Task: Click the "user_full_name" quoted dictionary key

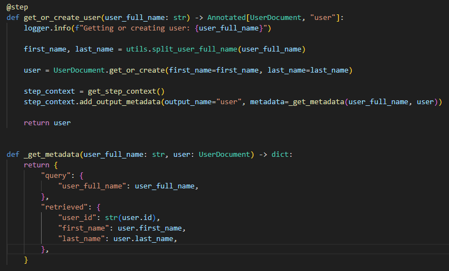Action: pyautogui.click(x=92, y=186)
